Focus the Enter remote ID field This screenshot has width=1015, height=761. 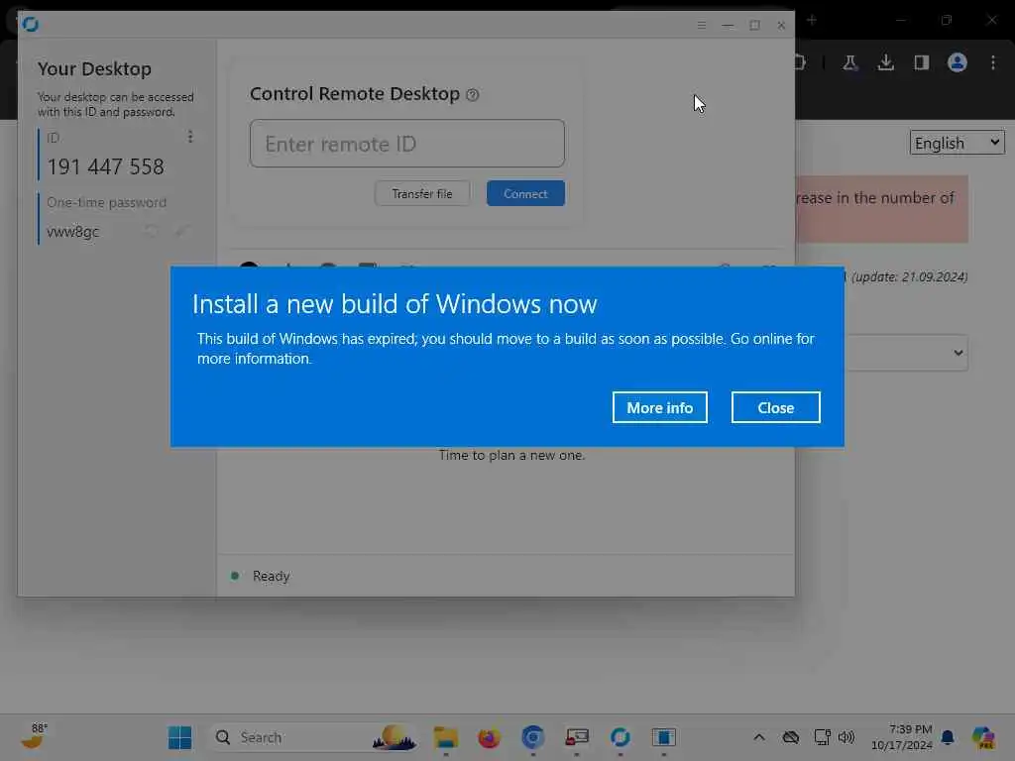(x=407, y=143)
